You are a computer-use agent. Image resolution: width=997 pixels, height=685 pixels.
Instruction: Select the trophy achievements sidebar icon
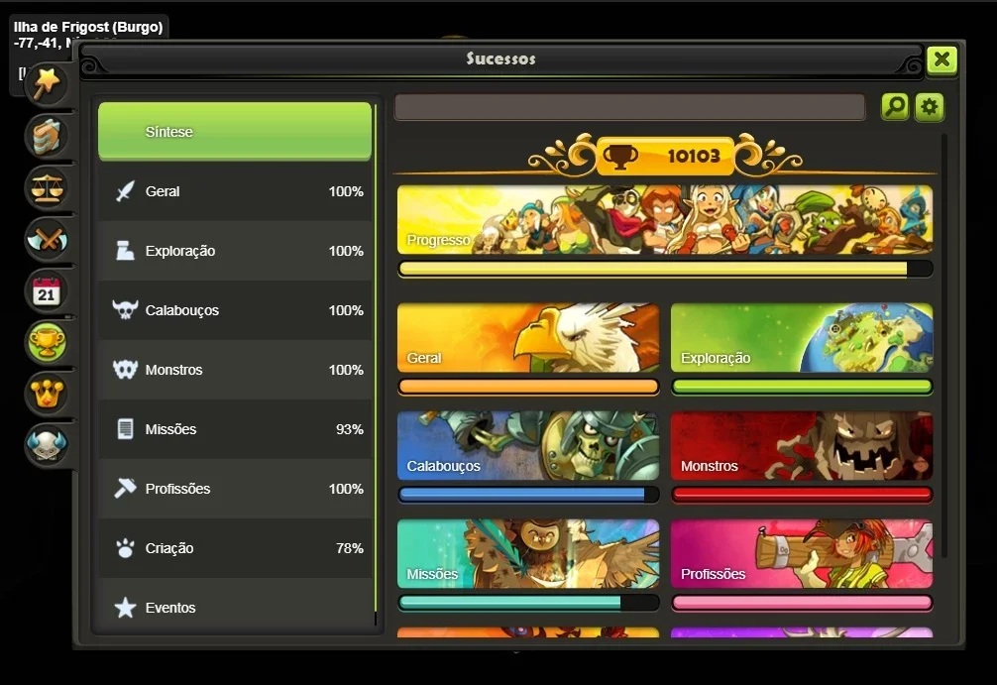pos(47,343)
